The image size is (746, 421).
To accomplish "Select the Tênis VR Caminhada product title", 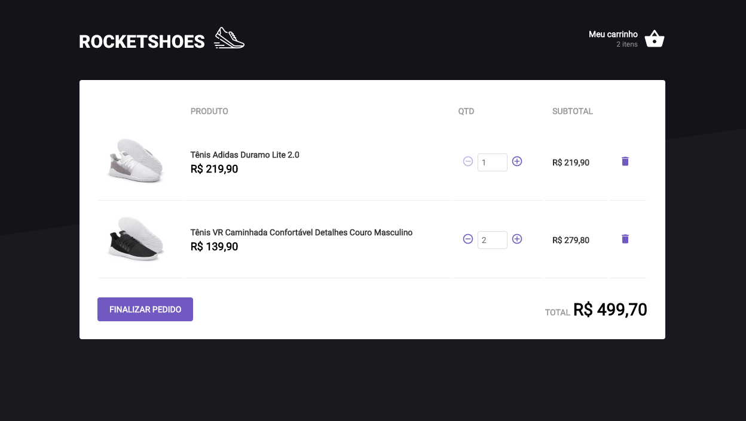I will pyautogui.click(x=301, y=232).
